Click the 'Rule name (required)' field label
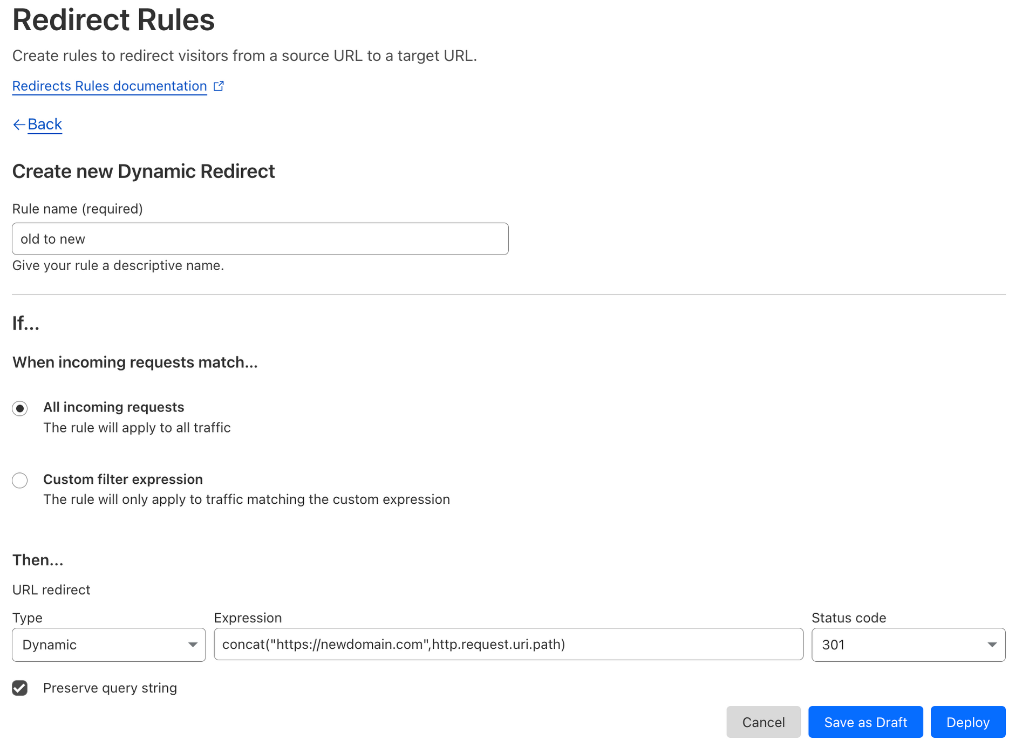 click(78, 209)
